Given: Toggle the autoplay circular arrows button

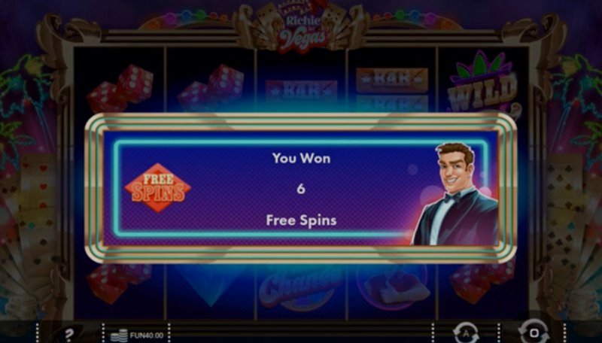Looking at the screenshot, I should click(x=466, y=332).
